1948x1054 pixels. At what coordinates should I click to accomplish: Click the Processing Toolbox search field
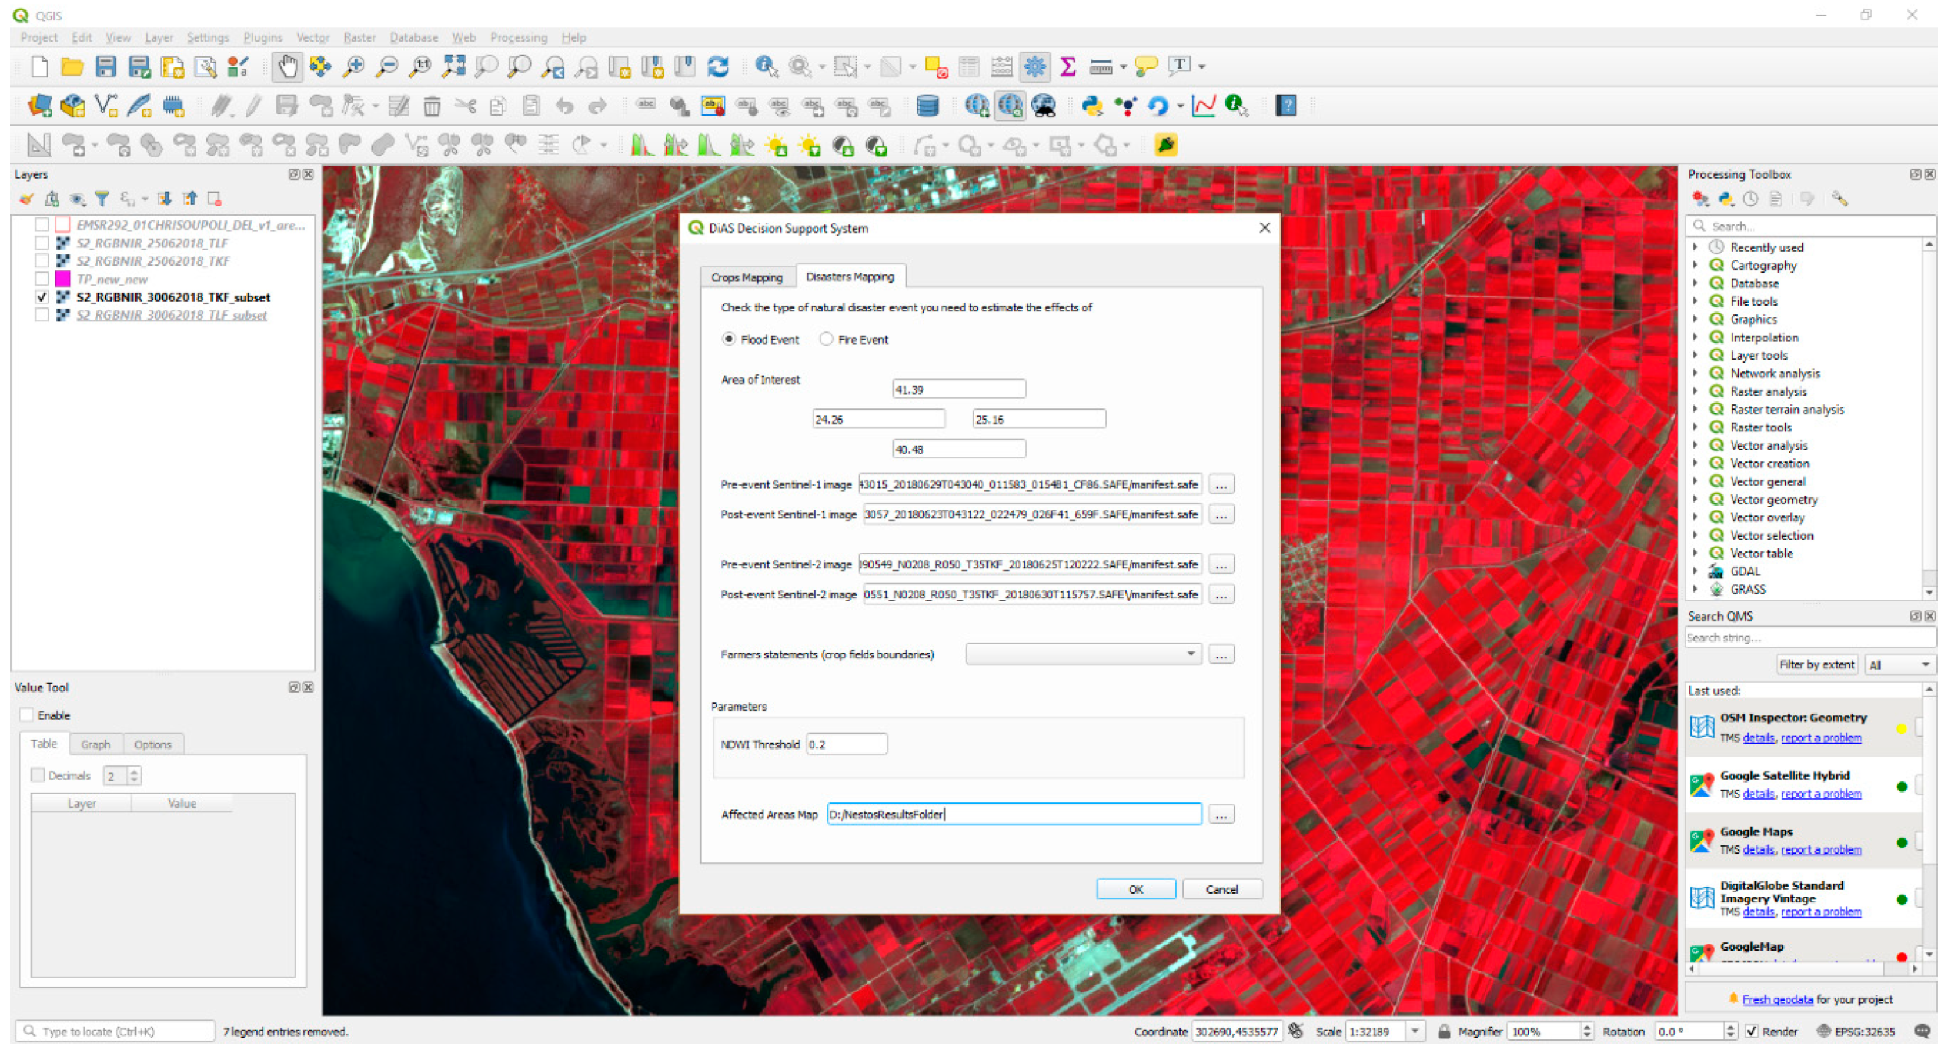point(1811,226)
